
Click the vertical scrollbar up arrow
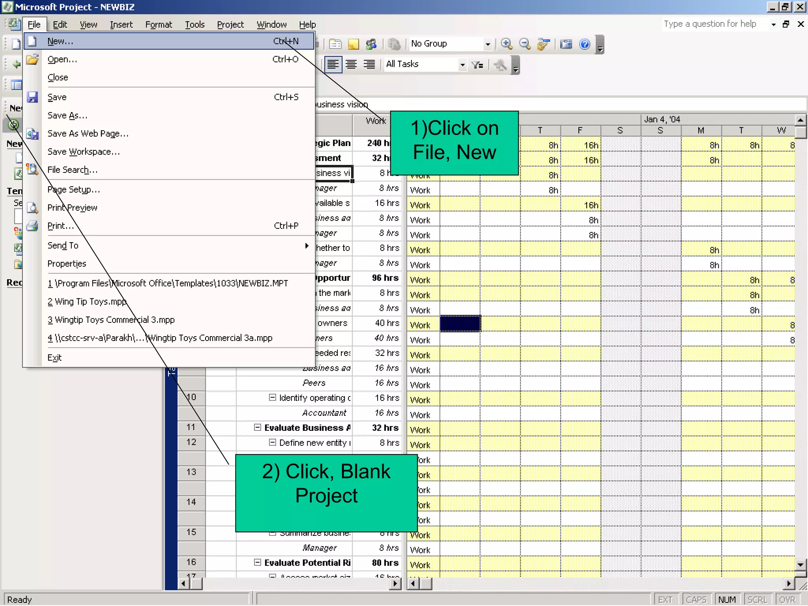[800, 120]
